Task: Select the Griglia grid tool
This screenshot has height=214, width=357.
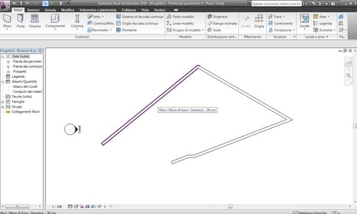Action: (259, 21)
